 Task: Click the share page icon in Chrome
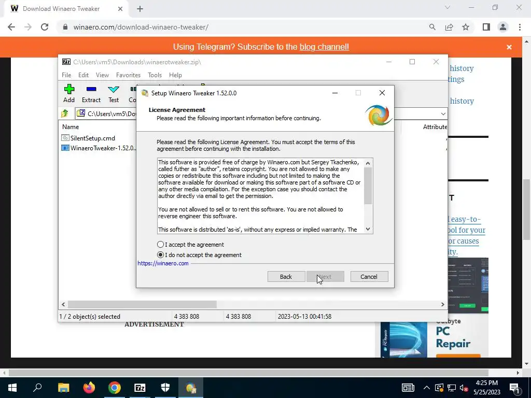tap(449, 27)
